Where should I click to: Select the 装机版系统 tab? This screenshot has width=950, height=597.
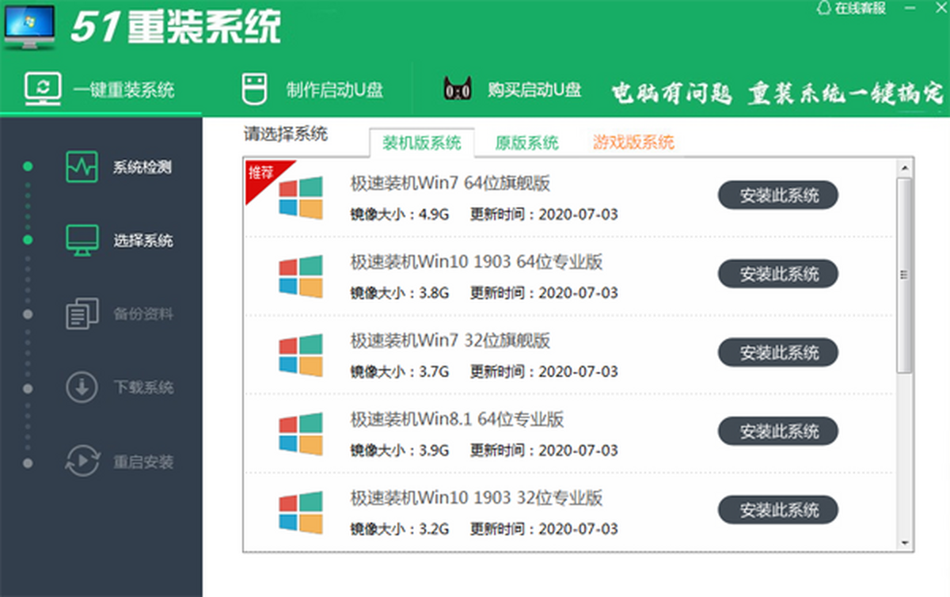[x=421, y=143]
